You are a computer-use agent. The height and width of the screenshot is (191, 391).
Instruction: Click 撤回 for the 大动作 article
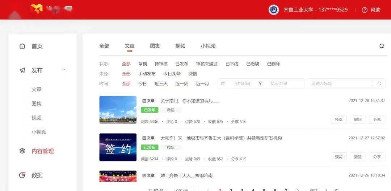click(x=358, y=157)
